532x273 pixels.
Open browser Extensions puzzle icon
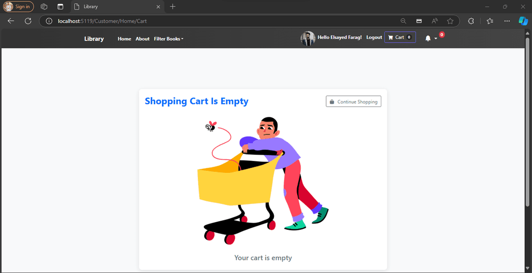point(471,21)
